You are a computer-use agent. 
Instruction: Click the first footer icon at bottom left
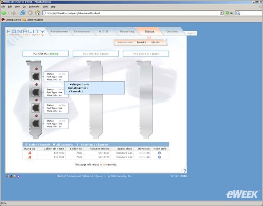[x=7, y=176]
